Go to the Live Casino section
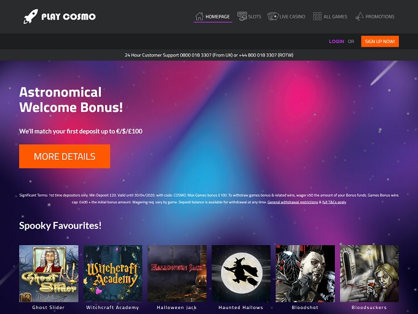 coord(292,17)
